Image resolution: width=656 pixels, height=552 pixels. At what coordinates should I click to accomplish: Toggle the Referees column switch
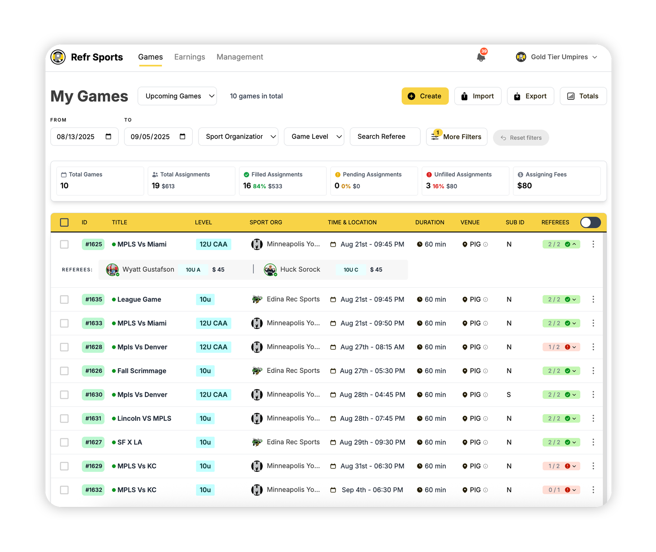point(590,222)
